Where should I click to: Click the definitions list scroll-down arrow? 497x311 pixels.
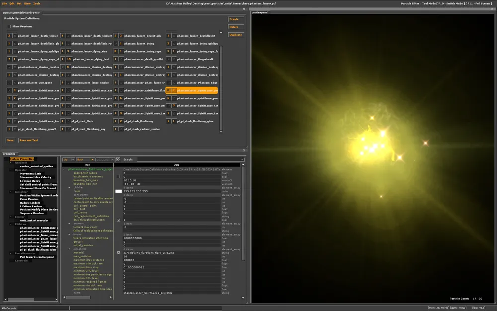point(221,132)
